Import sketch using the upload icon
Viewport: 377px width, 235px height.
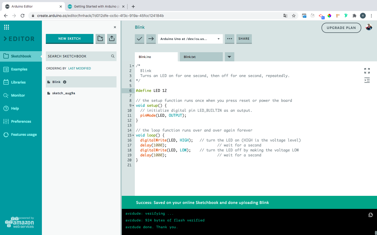112,39
